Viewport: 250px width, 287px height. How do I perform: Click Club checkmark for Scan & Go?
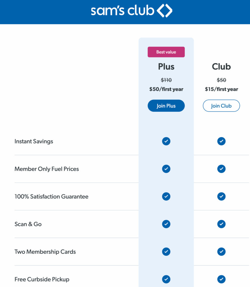click(221, 224)
